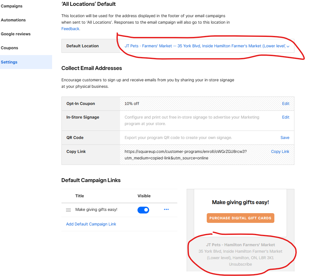The height and width of the screenshot is (276, 319).
Task: Select the Settings sidebar item
Action: click(9, 62)
